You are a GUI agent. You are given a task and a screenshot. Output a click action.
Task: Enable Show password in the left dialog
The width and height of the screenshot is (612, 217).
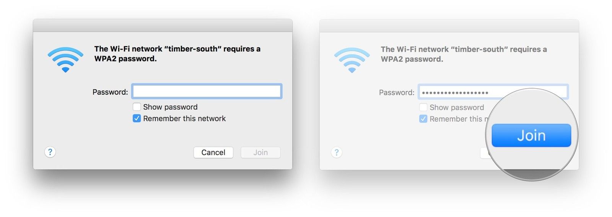pyautogui.click(x=137, y=107)
